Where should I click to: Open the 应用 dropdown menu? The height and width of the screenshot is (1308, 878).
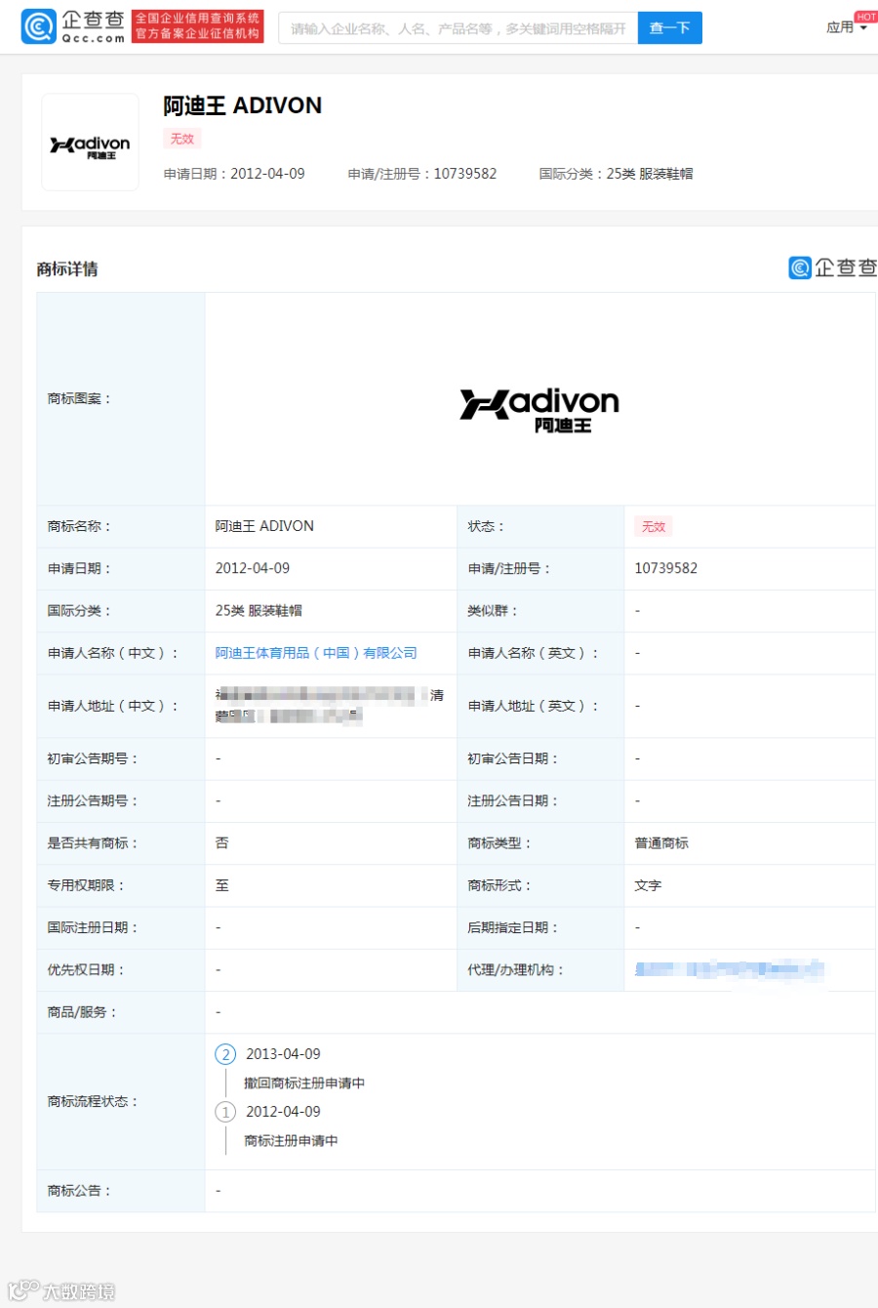pos(846,27)
